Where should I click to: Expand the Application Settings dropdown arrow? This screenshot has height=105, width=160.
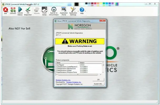pyautogui.click(x=78, y=11)
